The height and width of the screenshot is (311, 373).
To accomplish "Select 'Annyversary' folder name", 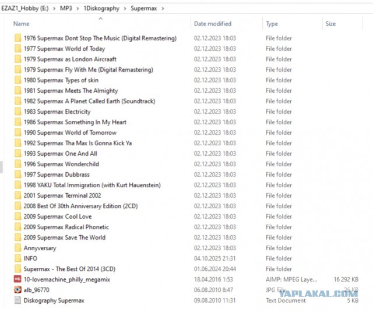I will pyautogui.click(x=40, y=248).
